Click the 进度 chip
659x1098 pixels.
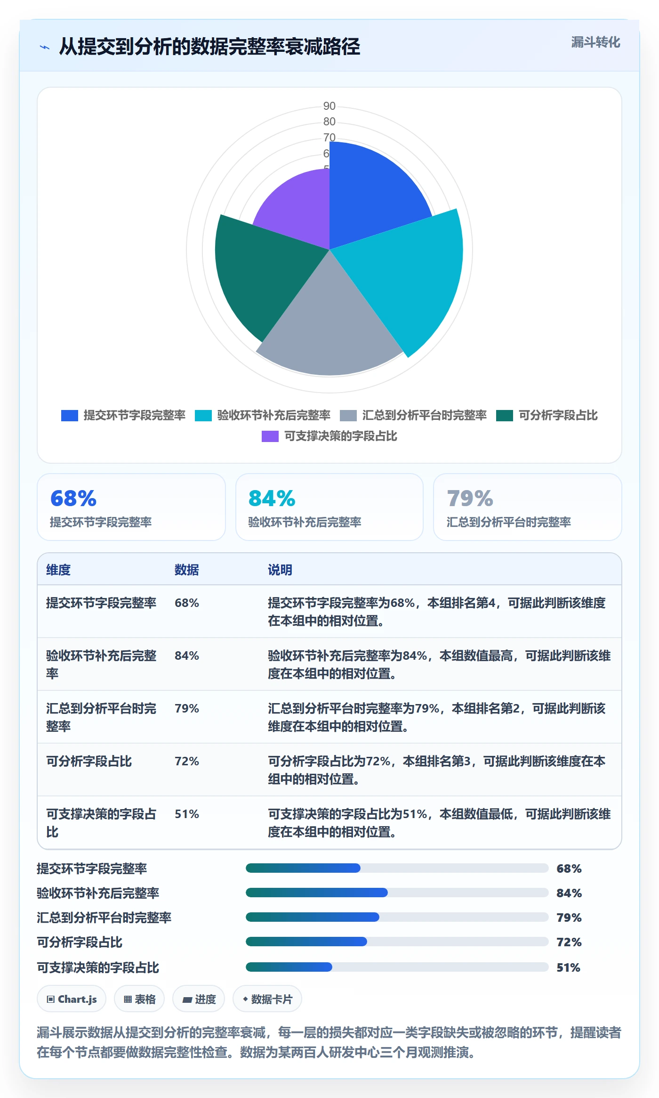click(199, 999)
